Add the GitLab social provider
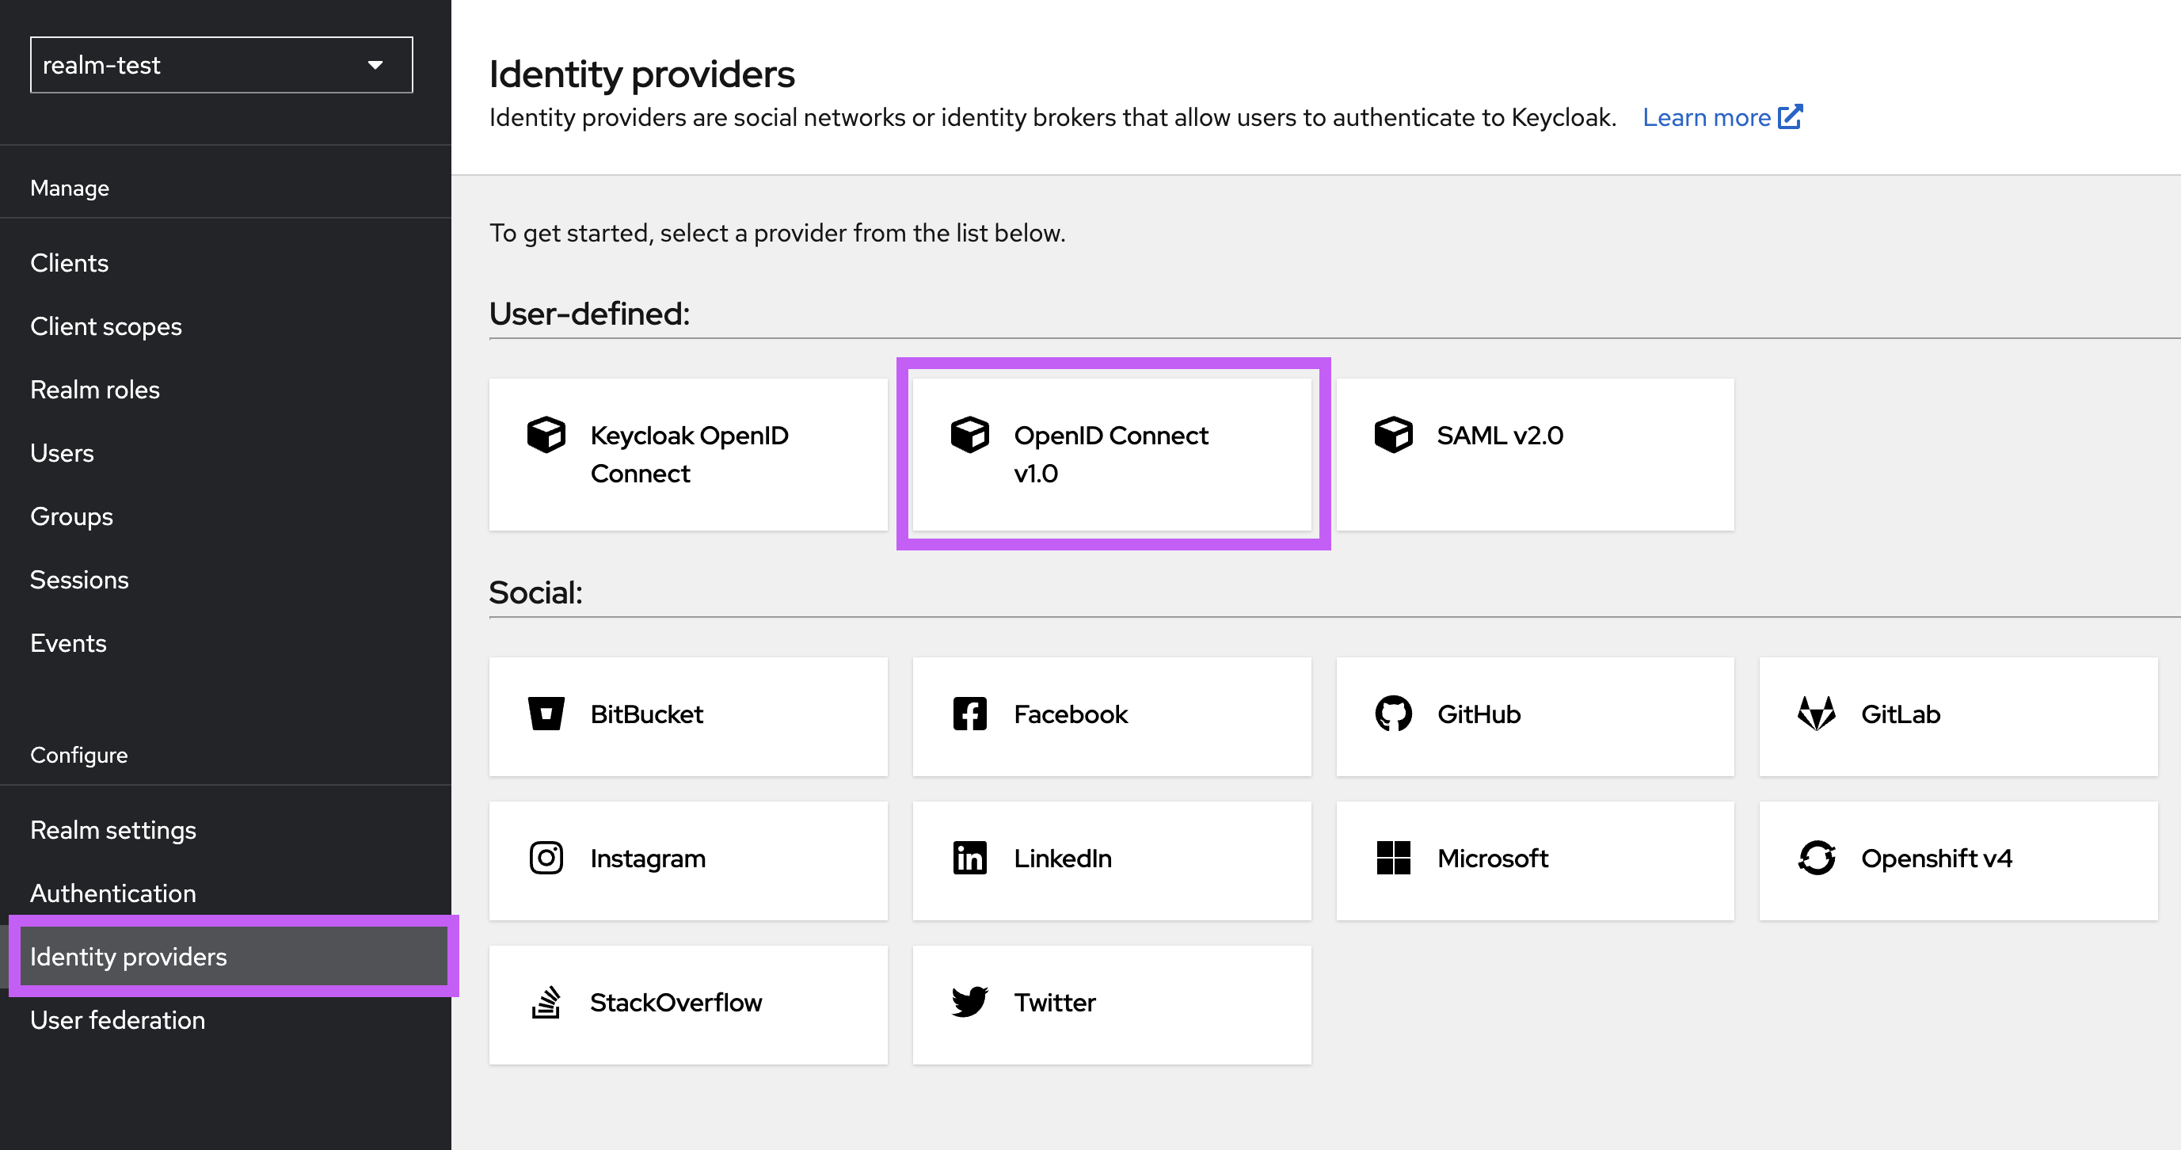The height and width of the screenshot is (1150, 2181). tap(1958, 717)
